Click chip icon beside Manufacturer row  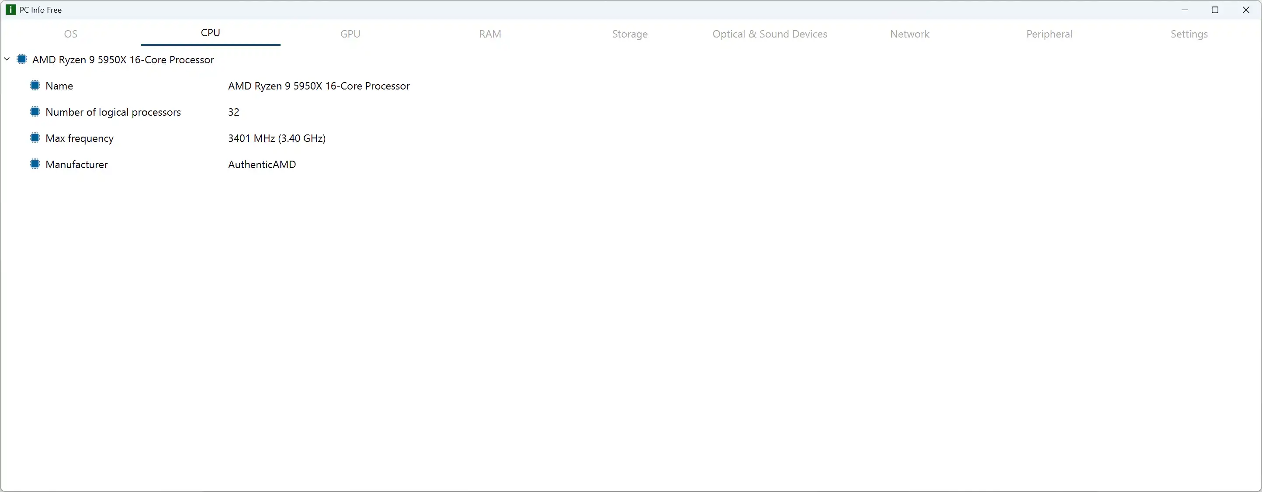35,164
